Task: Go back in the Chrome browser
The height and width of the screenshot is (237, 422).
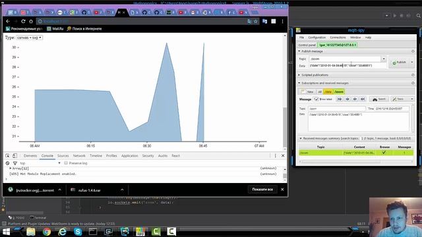Action: tap(8, 21)
